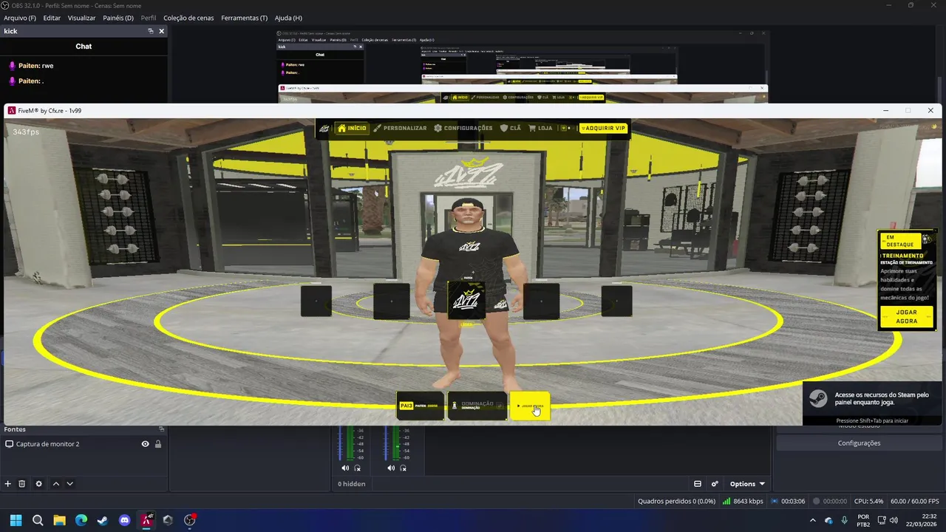The width and height of the screenshot is (946, 532).
Task: Click the 1v99 logo in FiveM top bar
Action: click(324, 128)
